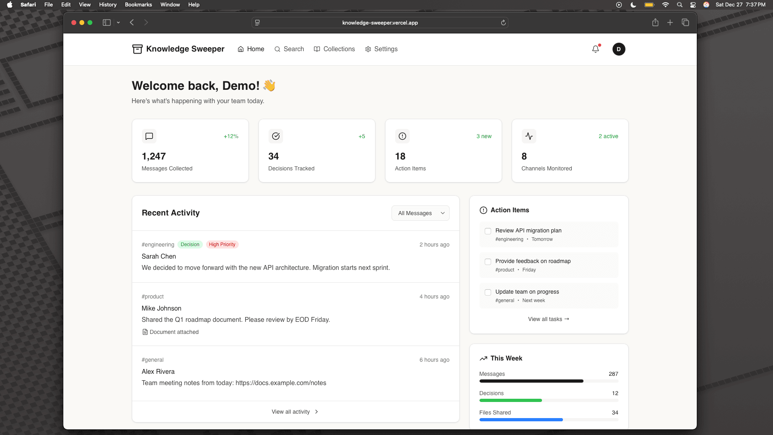
Task: Expand the sidebar options chevron in Safari
Action: click(118, 23)
